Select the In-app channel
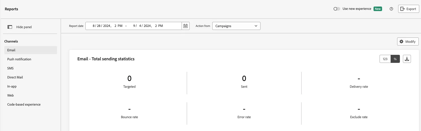Viewport: 421px width, 131px height. coord(31,86)
